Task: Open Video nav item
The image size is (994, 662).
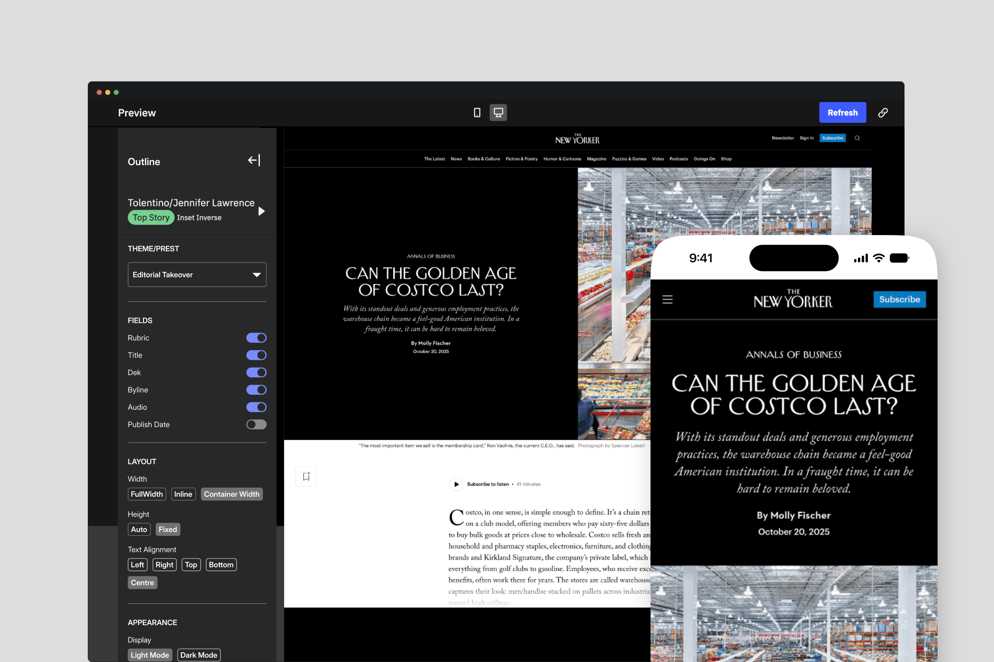Action: click(x=658, y=159)
